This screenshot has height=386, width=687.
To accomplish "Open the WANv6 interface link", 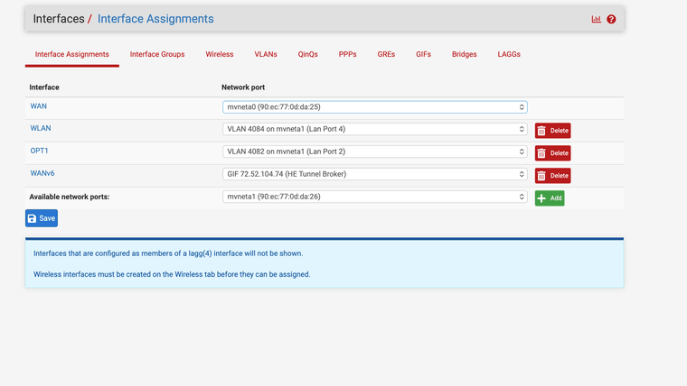I will click(42, 173).
